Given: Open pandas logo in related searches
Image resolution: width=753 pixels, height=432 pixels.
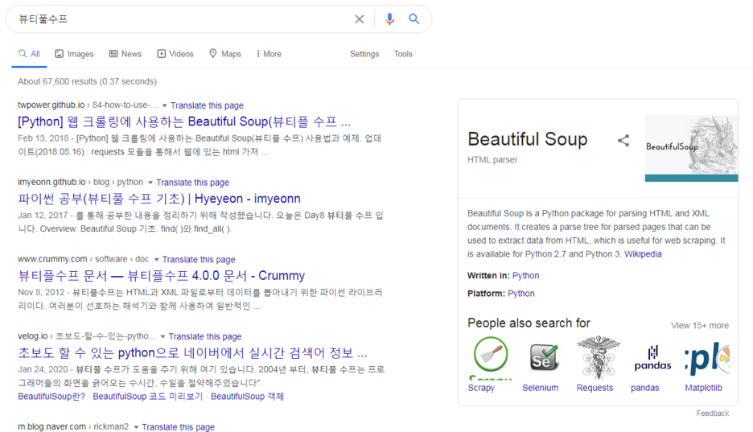Looking at the screenshot, I should [x=652, y=358].
